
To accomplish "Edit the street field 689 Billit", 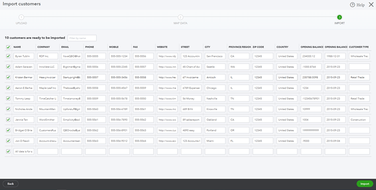I will (191, 109).
